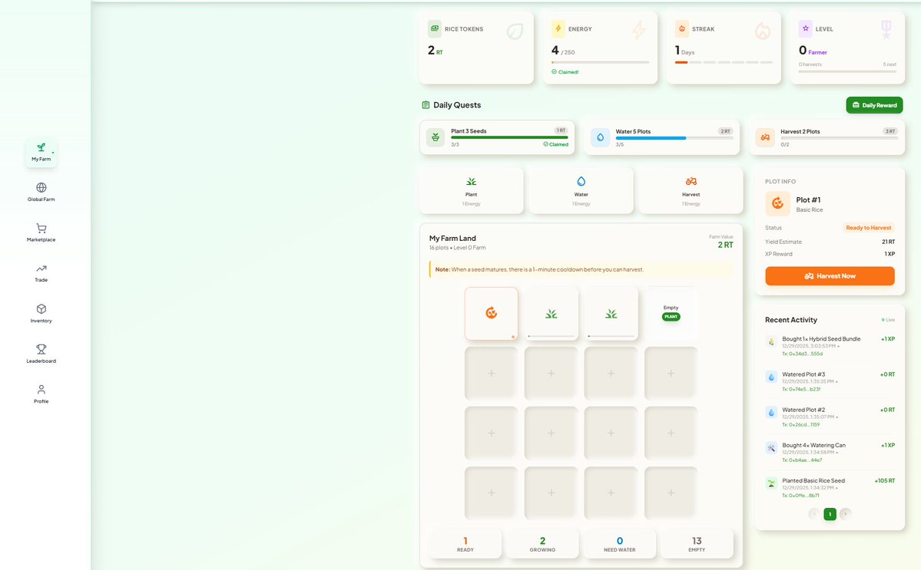Select the ready-to-harvest orange plot
The height and width of the screenshot is (570, 921).
[x=491, y=313]
